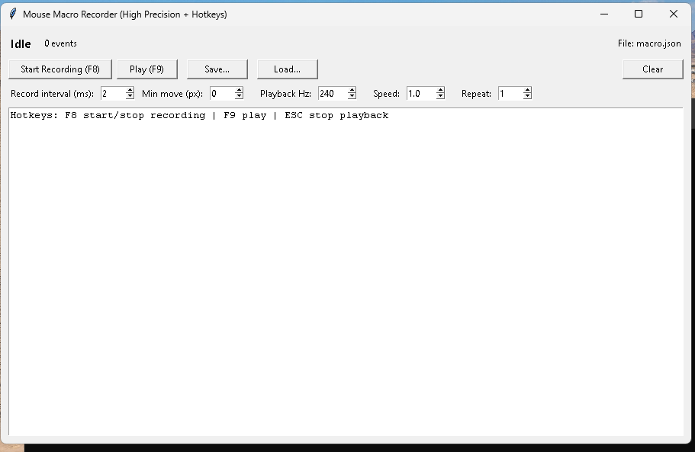
Task: Increase the Record interval value
Action: coord(128,90)
